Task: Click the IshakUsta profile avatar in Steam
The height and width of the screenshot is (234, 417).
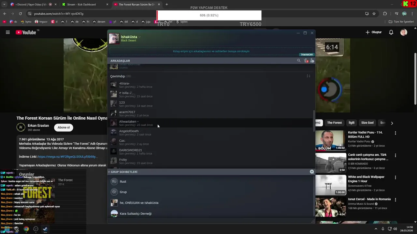Action: coord(114,38)
